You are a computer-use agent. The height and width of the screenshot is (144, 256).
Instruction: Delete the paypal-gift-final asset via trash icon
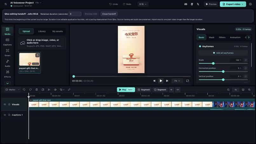pos(37,55)
